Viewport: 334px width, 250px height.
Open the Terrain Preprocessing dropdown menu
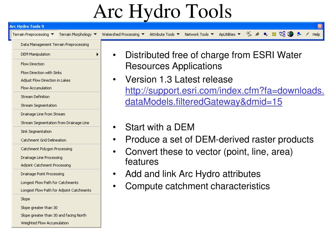[x=33, y=34]
